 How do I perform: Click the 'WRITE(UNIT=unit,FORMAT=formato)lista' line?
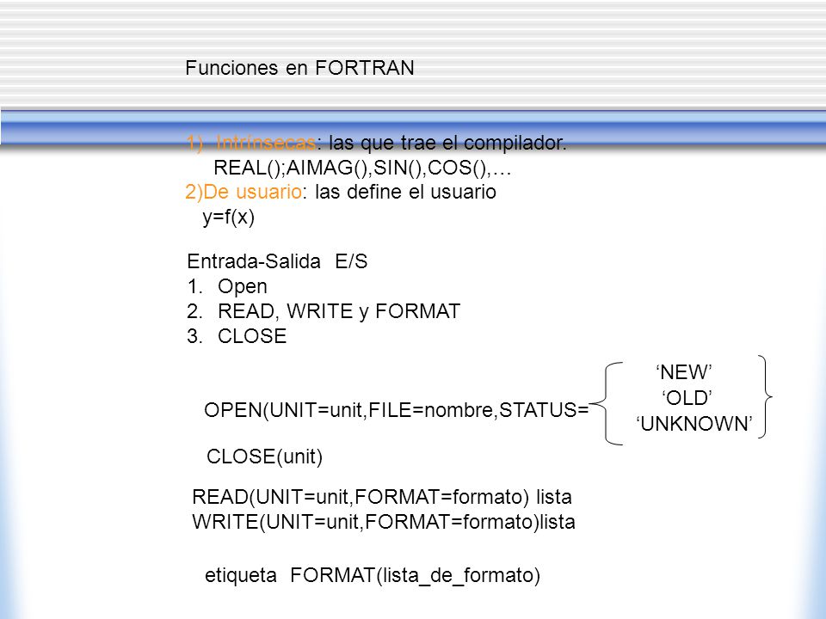point(384,522)
